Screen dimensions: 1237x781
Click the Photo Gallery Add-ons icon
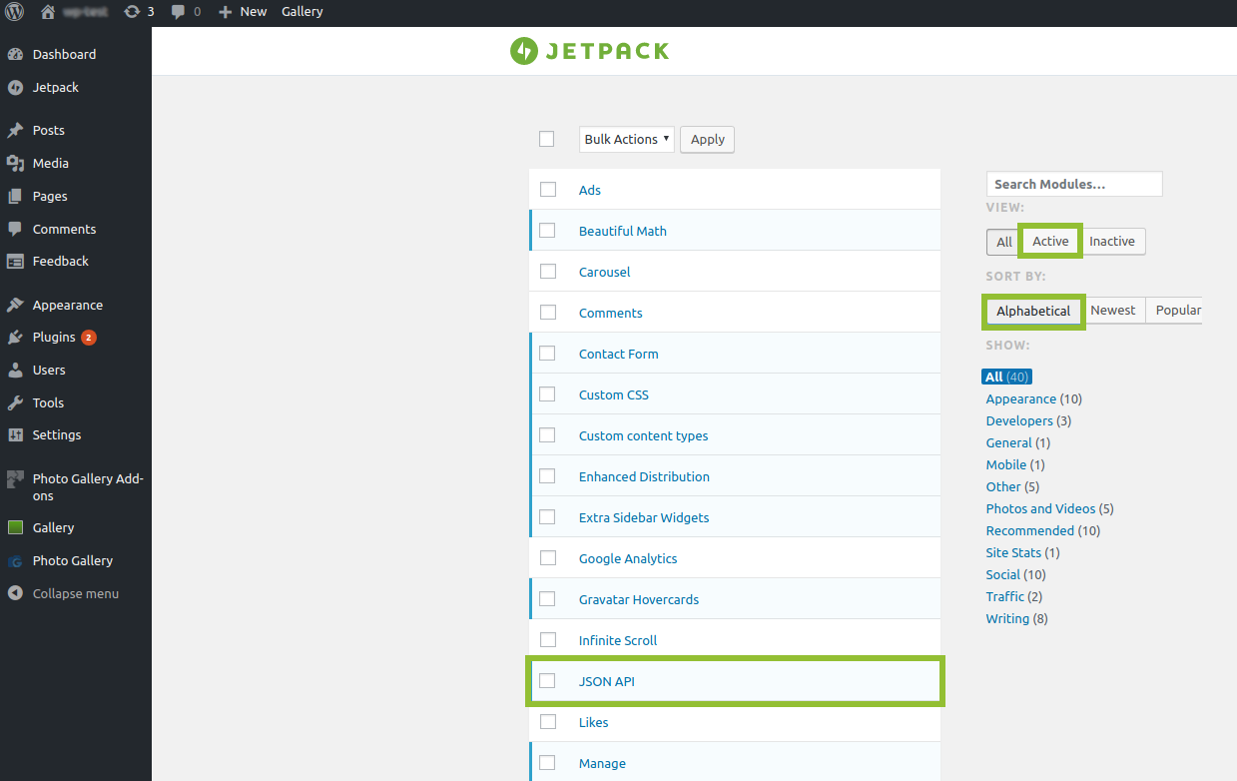15,478
